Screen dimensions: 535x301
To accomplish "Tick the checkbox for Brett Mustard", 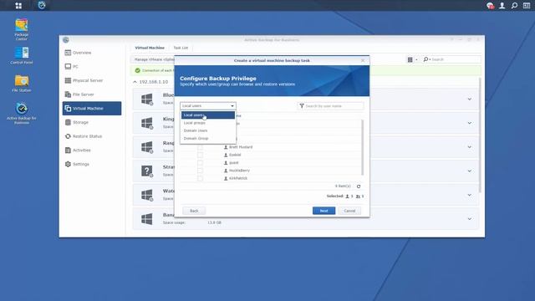I will (x=200, y=147).
